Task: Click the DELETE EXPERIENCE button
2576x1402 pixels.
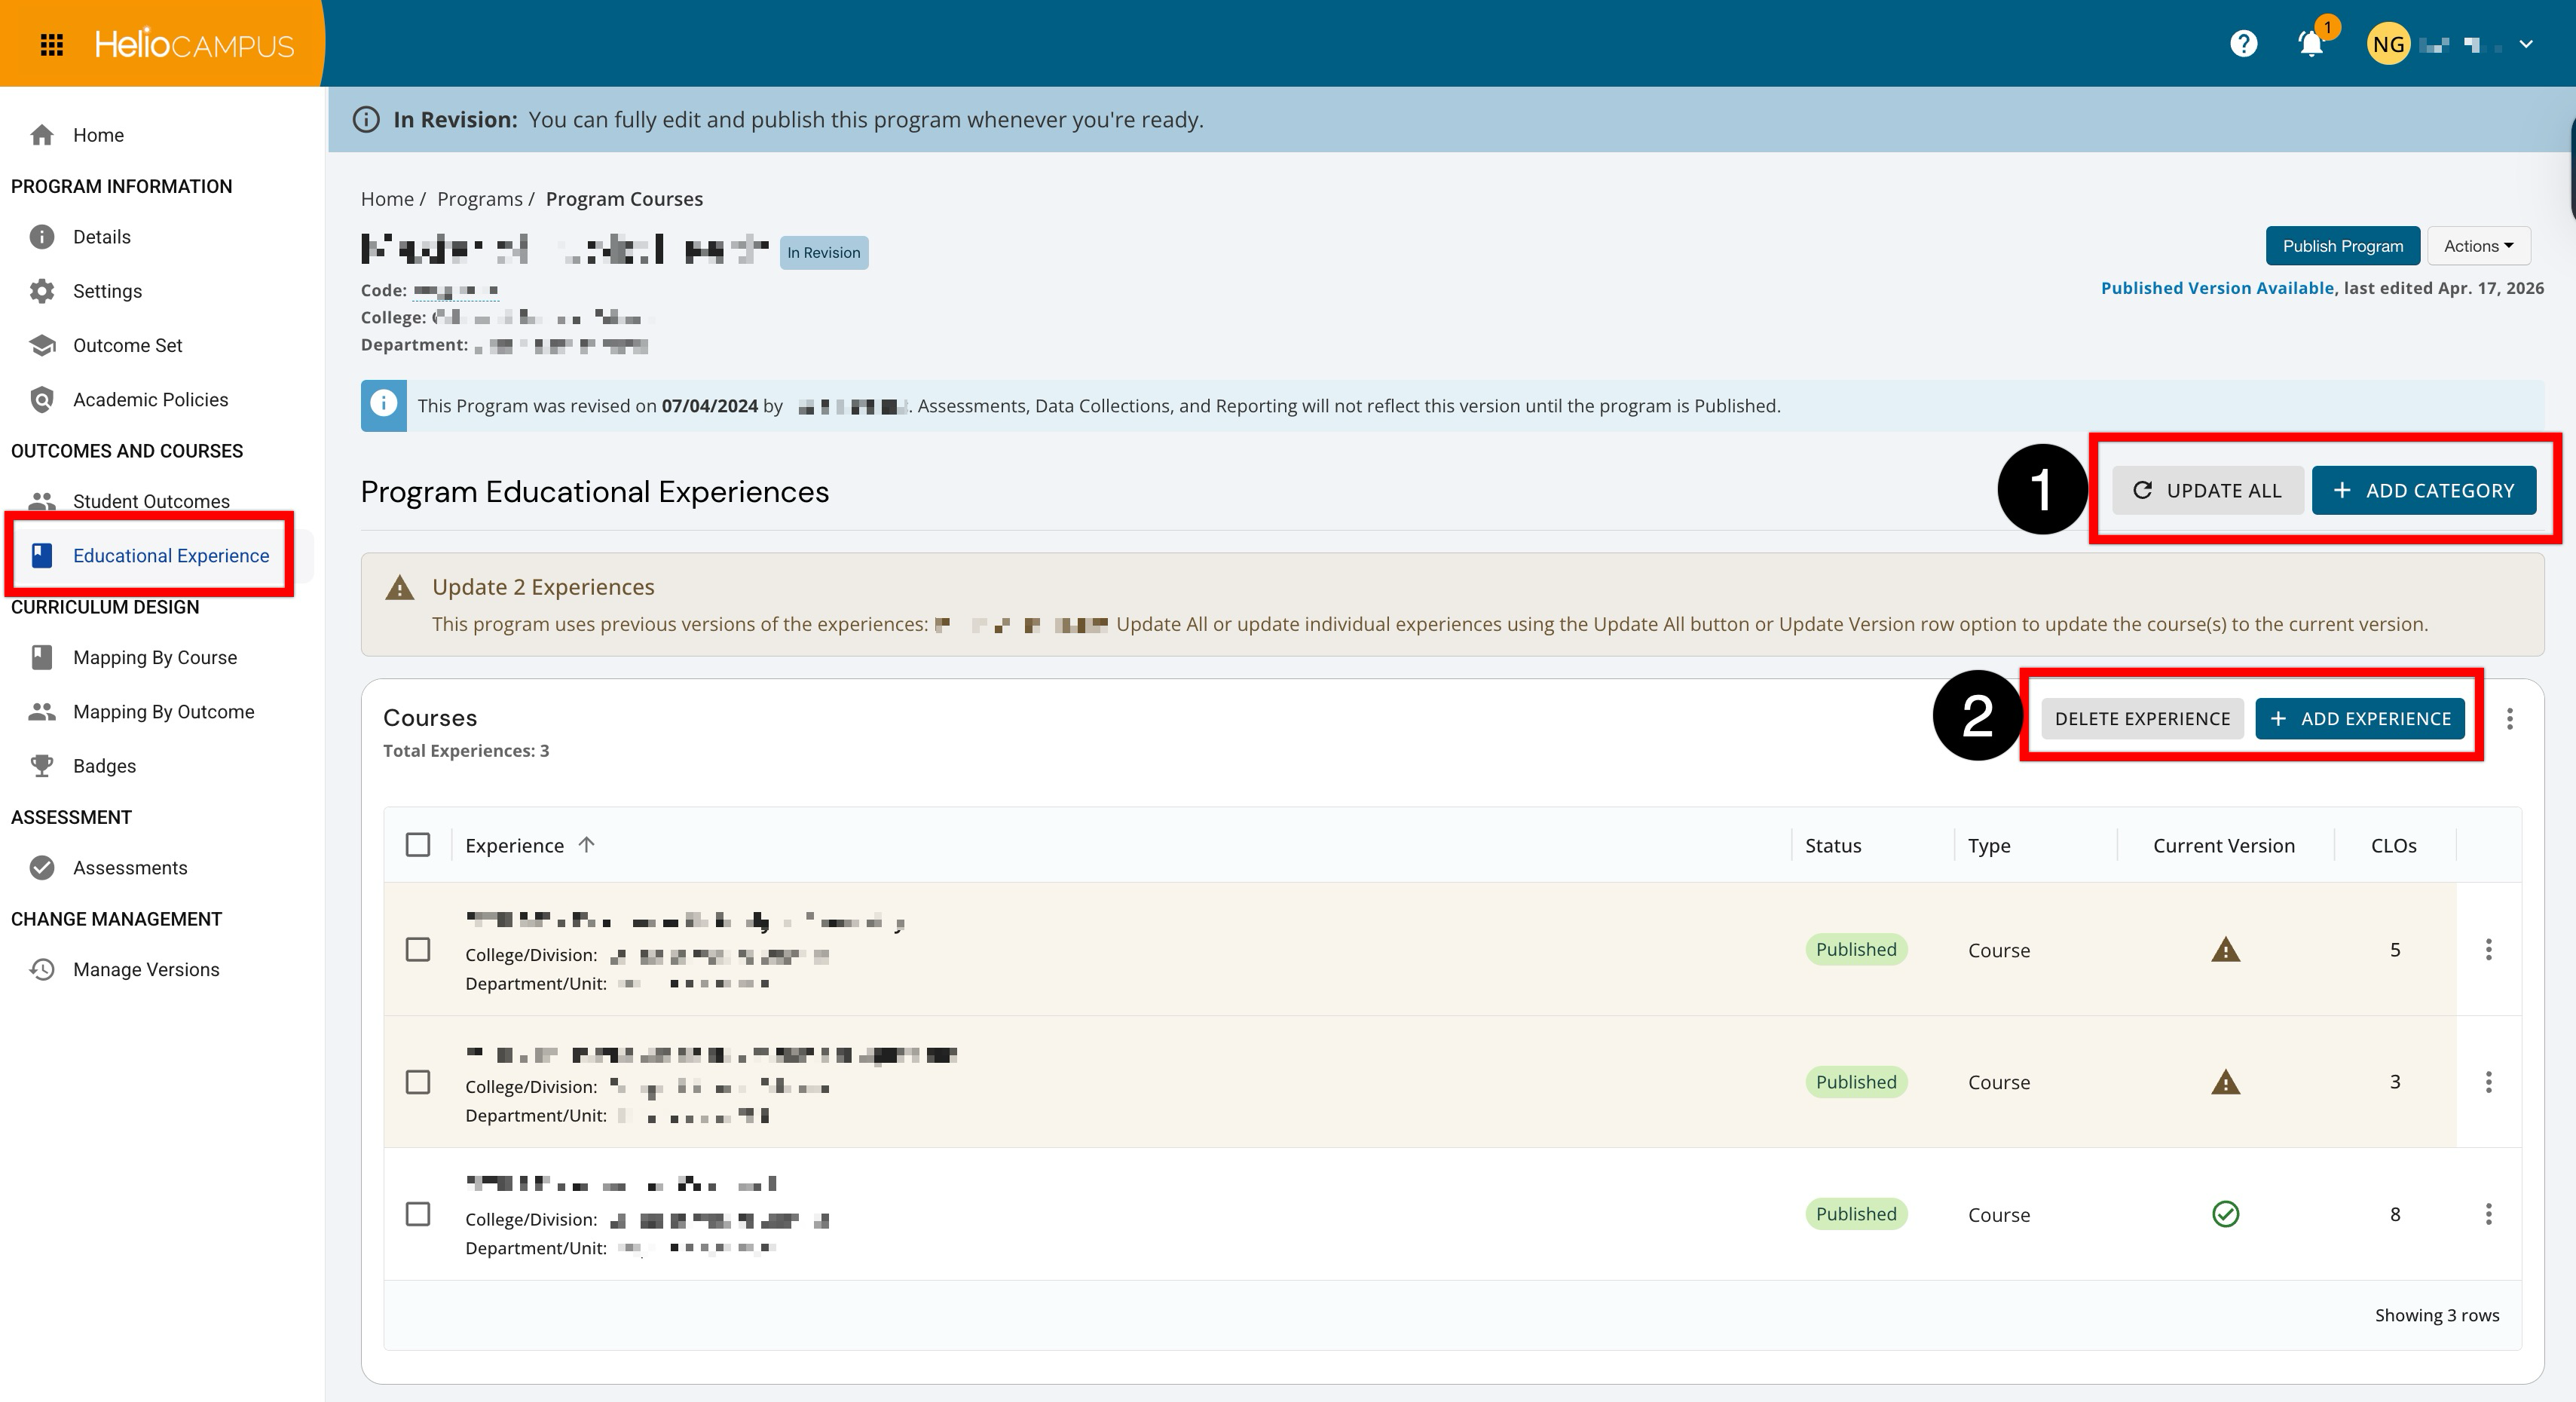Action: 2142,719
